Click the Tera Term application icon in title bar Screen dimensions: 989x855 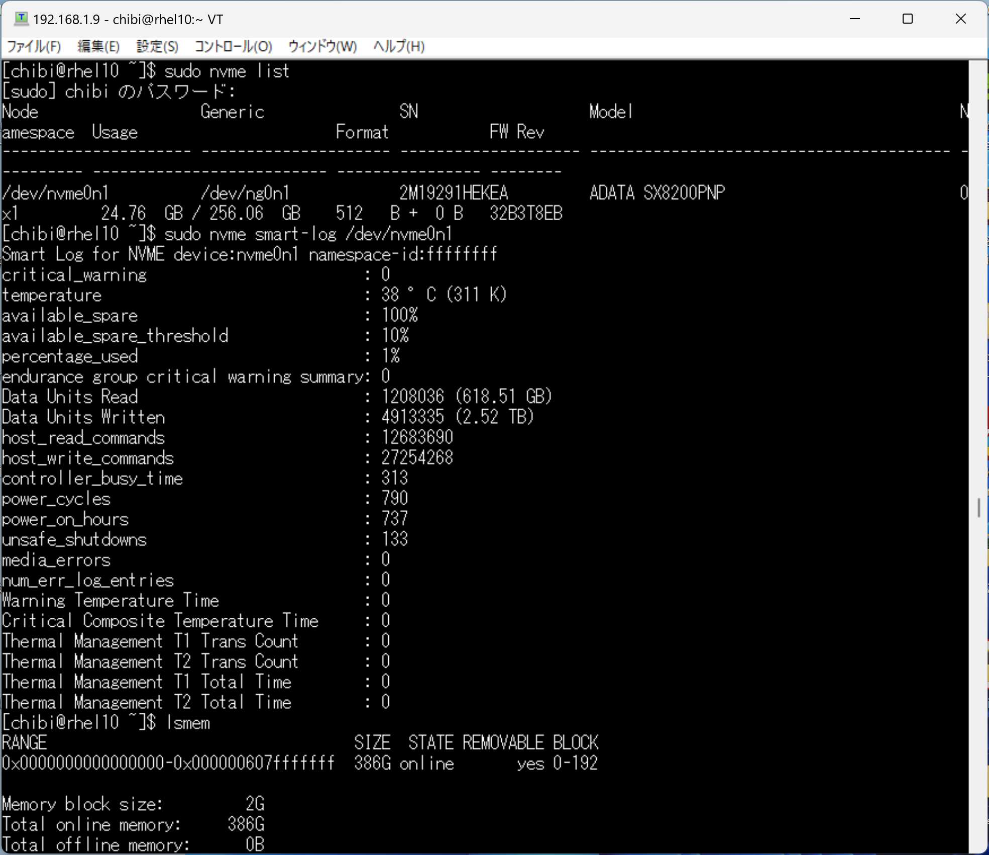(21, 19)
